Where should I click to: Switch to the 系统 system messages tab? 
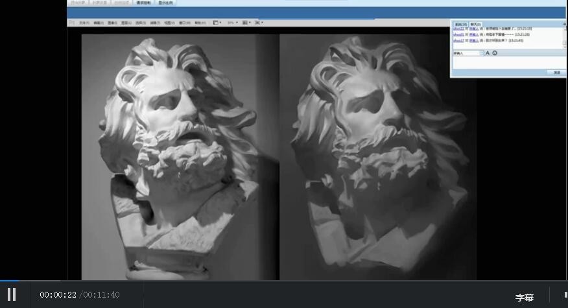461,24
